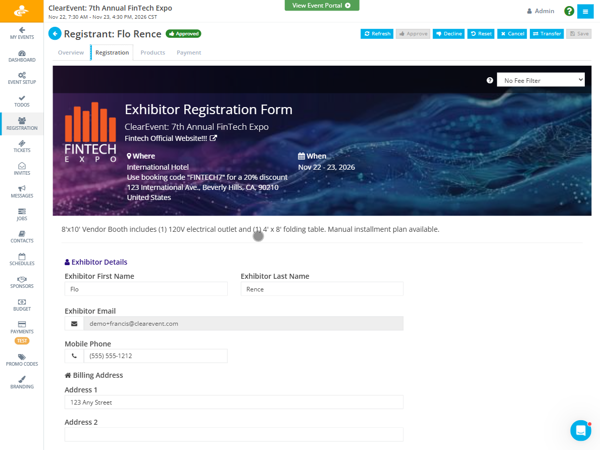600x450 pixels.
Task: Select the Tickets sidebar icon
Action: tap(22, 145)
